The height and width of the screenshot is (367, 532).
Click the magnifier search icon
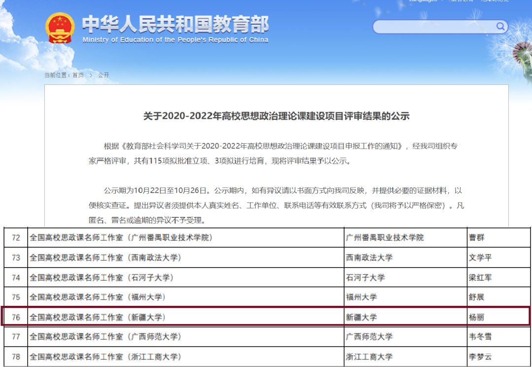pos(500,26)
